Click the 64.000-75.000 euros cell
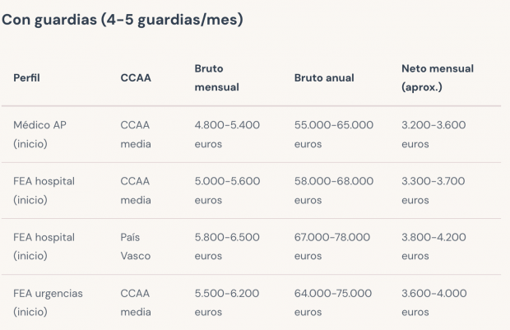Image resolution: width=510 pixels, height=330 pixels. point(333,302)
